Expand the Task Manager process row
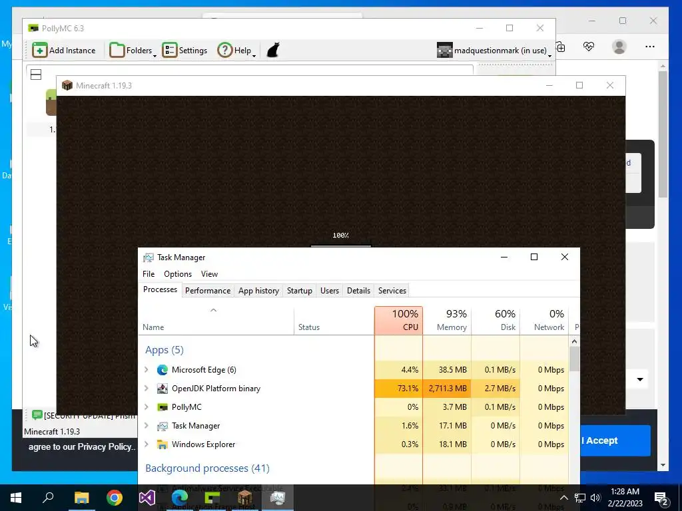Image resolution: width=682 pixels, height=511 pixels. tap(147, 426)
